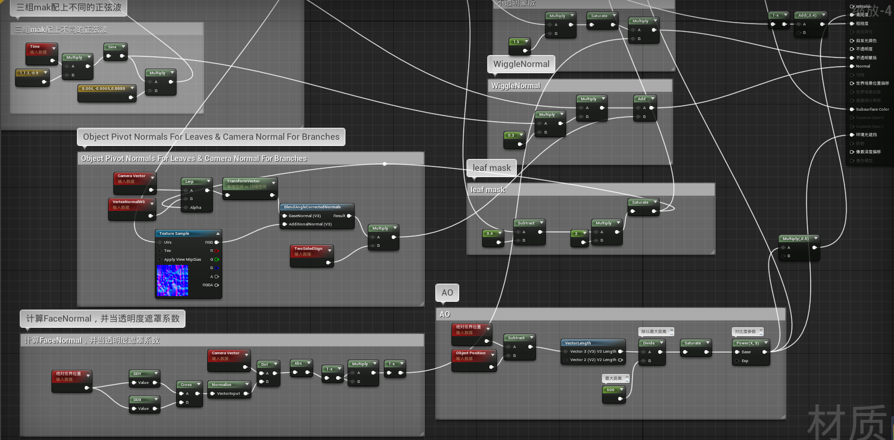Expand the Abs node dropdown arrow
This screenshot has height=440, width=894.
click(x=309, y=363)
